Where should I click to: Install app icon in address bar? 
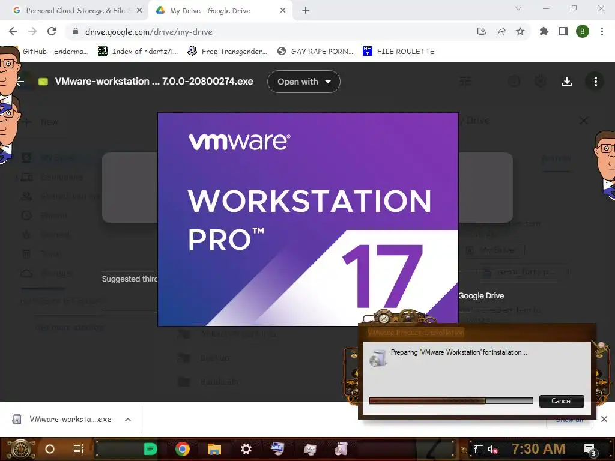(x=482, y=31)
